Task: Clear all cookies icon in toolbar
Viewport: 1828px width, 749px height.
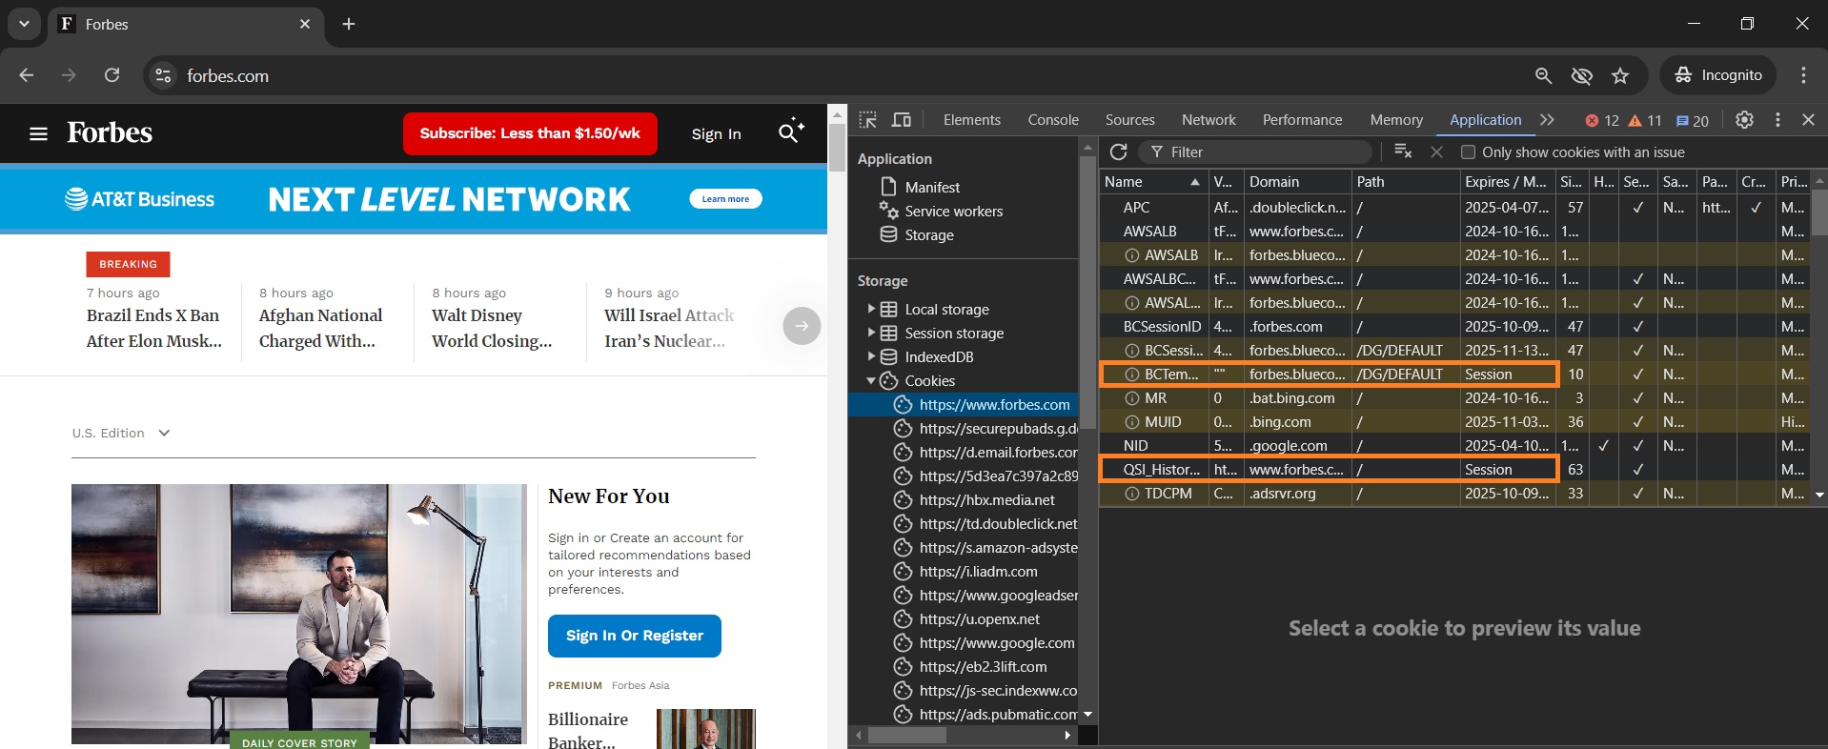Action: click(1403, 152)
